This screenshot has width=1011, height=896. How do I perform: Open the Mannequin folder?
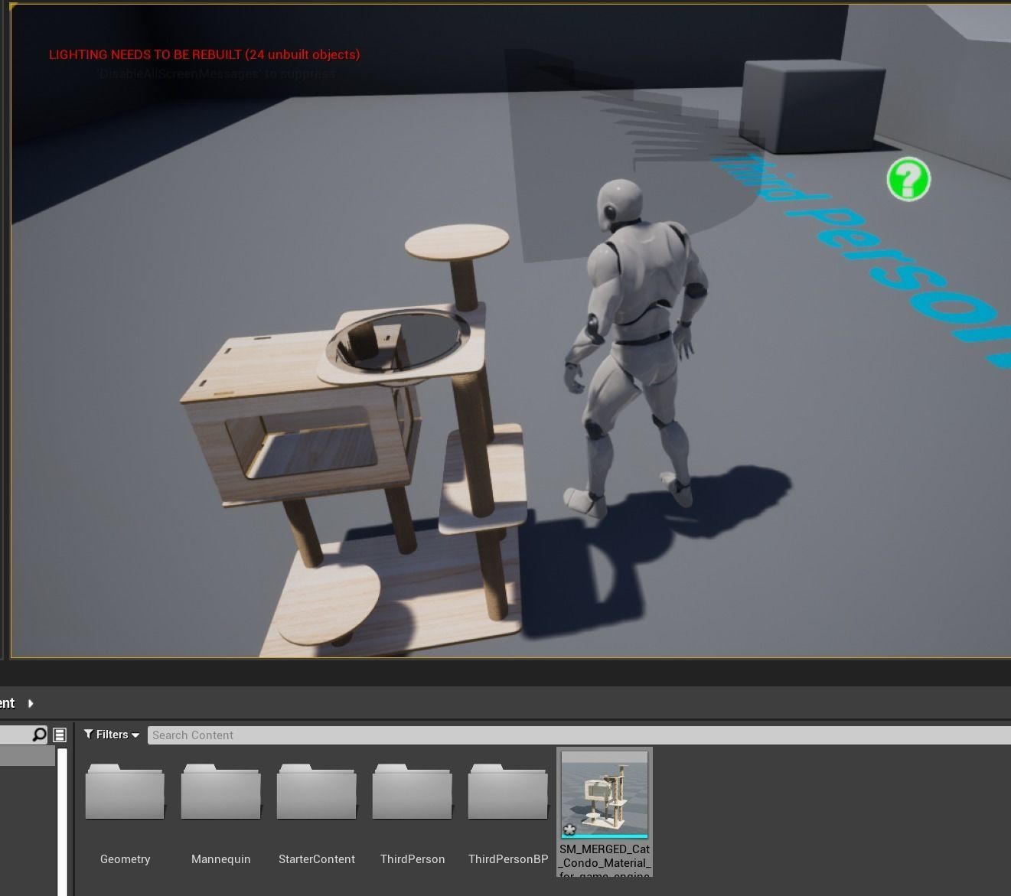tap(220, 792)
